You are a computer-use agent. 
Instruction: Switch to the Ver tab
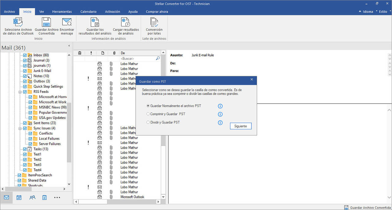(x=42, y=12)
